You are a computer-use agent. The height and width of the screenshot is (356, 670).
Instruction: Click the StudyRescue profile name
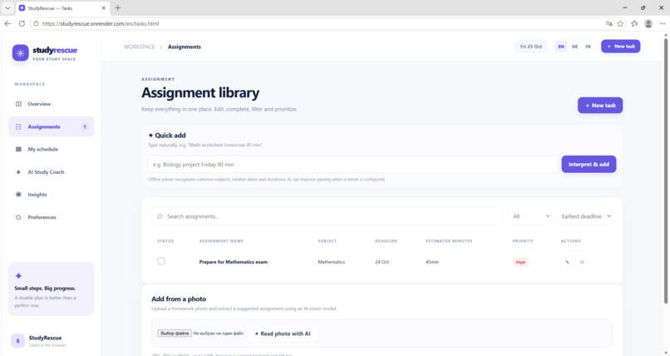[45, 338]
